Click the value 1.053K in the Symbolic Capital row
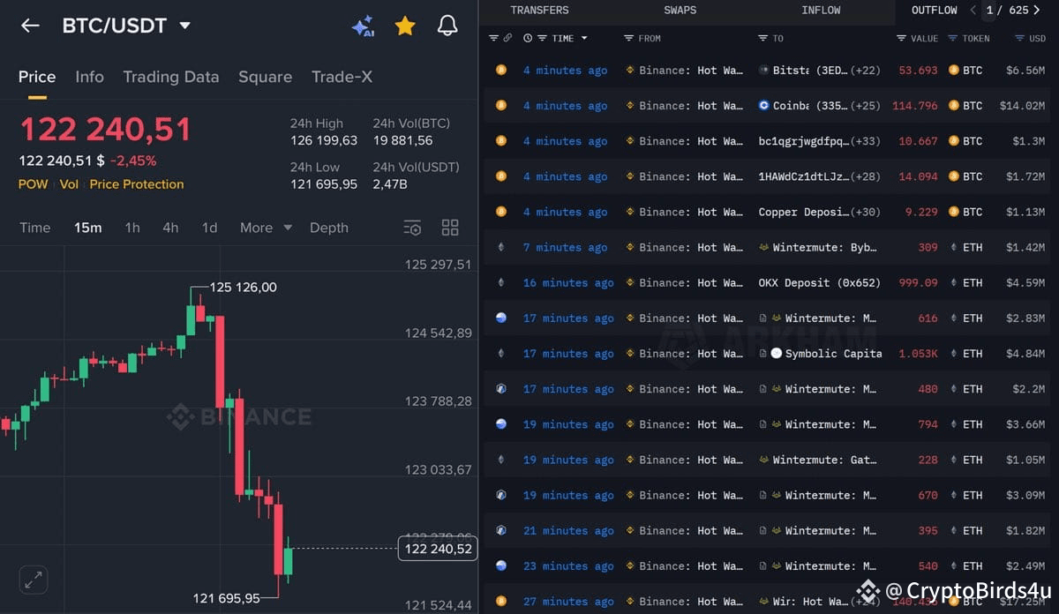 (x=919, y=354)
